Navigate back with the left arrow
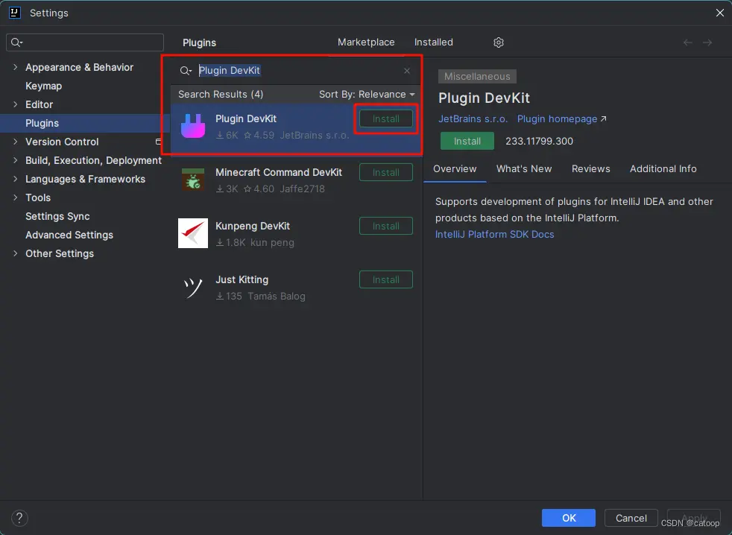This screenshot has width=732, height=535. 688,42
